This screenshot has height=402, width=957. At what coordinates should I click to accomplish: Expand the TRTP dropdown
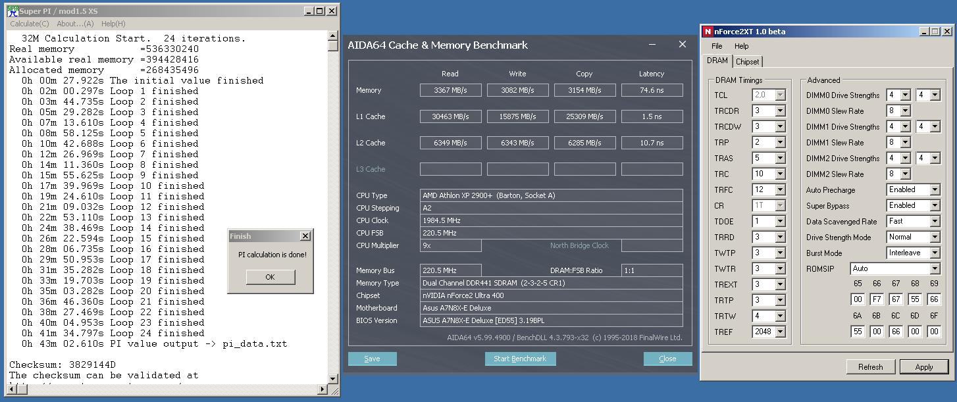tap(780, 300)
